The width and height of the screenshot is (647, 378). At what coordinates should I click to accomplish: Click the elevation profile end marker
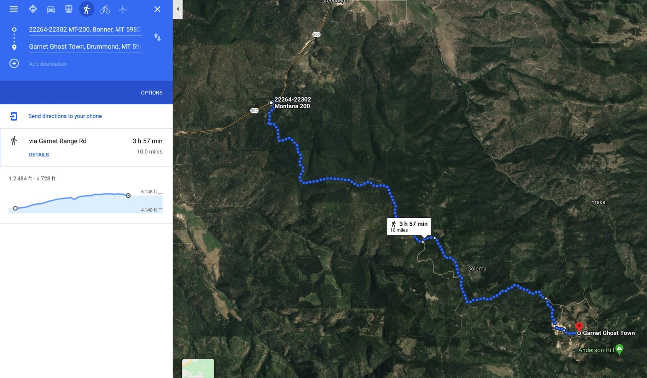coord(128,196)
